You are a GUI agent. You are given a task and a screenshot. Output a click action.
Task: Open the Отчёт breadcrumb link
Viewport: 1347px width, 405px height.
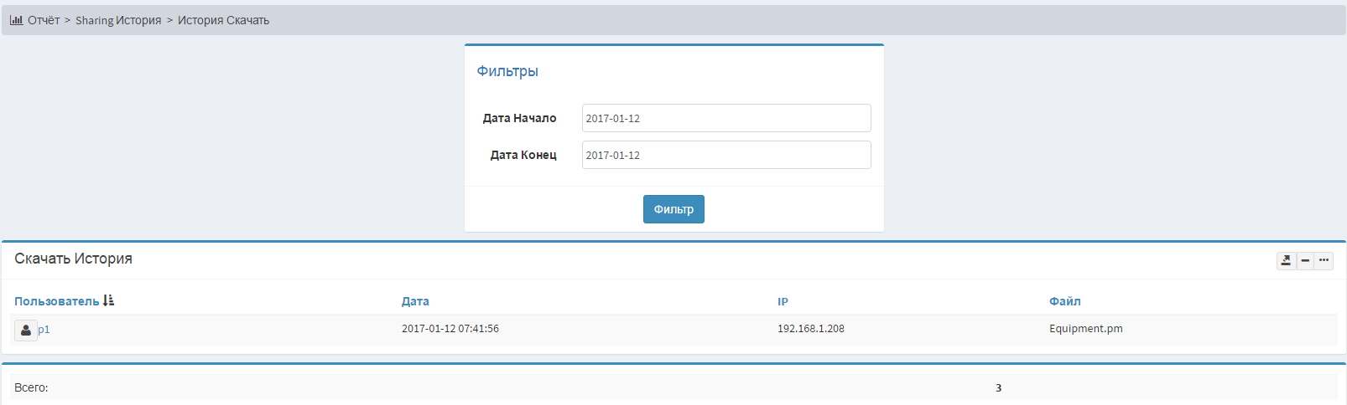pyautogui.click(x=44, y=20)
